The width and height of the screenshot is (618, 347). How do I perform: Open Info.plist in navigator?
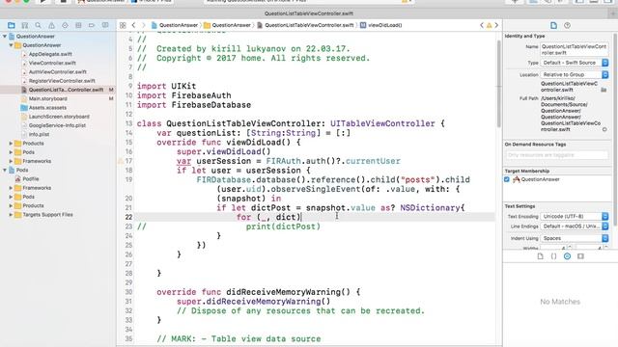[39, 134]
